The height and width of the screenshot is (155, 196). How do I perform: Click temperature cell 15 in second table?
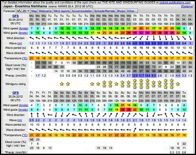click(x=147, y=135)
